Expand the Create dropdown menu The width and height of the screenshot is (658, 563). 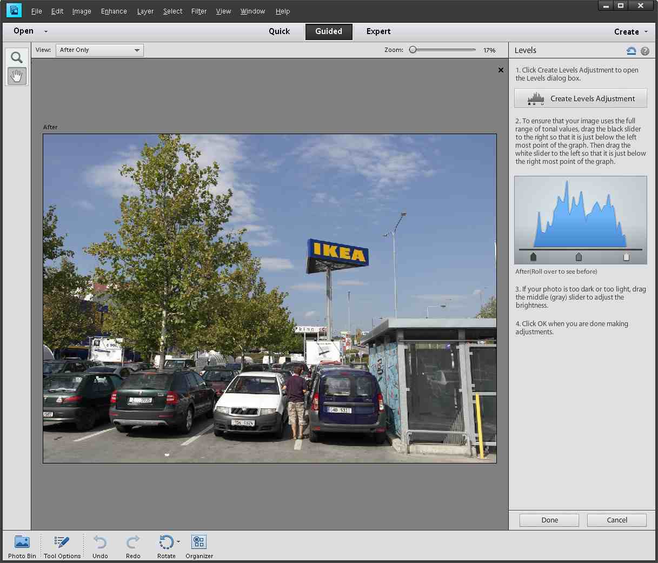(x=646, y=32)
